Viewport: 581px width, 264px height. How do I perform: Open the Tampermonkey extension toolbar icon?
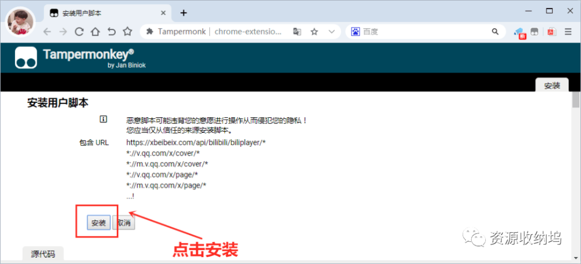click(x=535, y=32)
